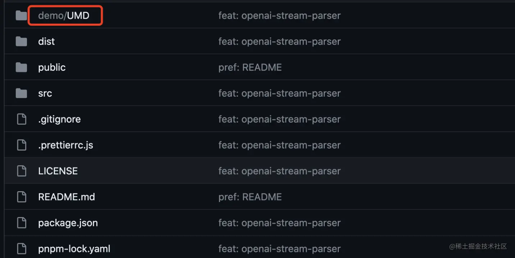The width and height of the screenshot is (515, 258).
Task: Open the README.md file name
Action: (67, 197)
